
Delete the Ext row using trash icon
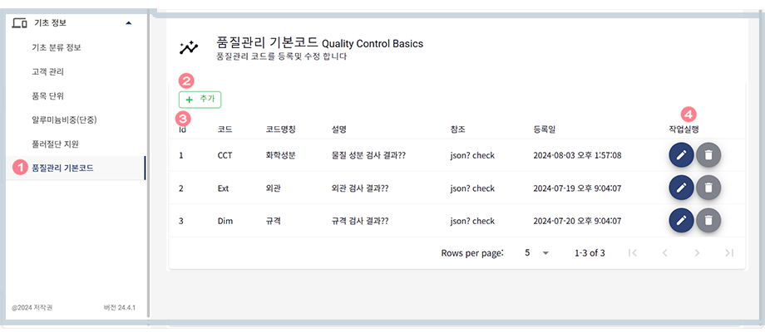[708, 188]
